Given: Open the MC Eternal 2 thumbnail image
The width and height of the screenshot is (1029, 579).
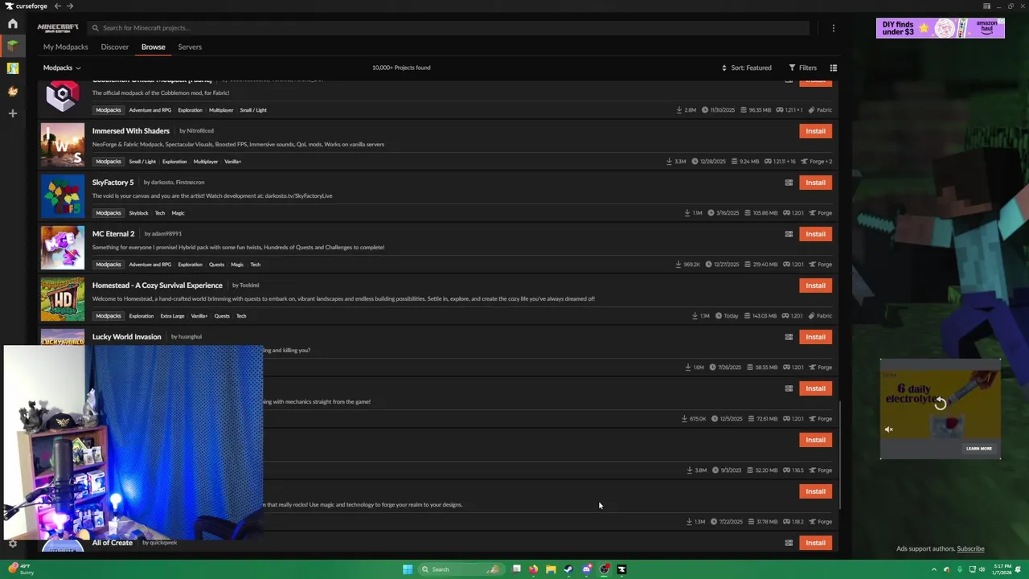Looking at the screenshot, I should coord(63,247).
